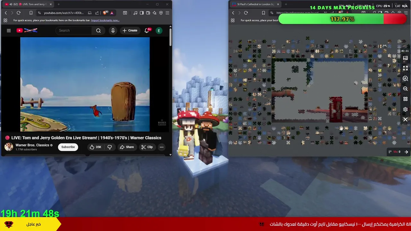Select the Tom and Jerry LIVE browser tab
The width and height of the screenshot is (411, 231).
tap(28, 4)
